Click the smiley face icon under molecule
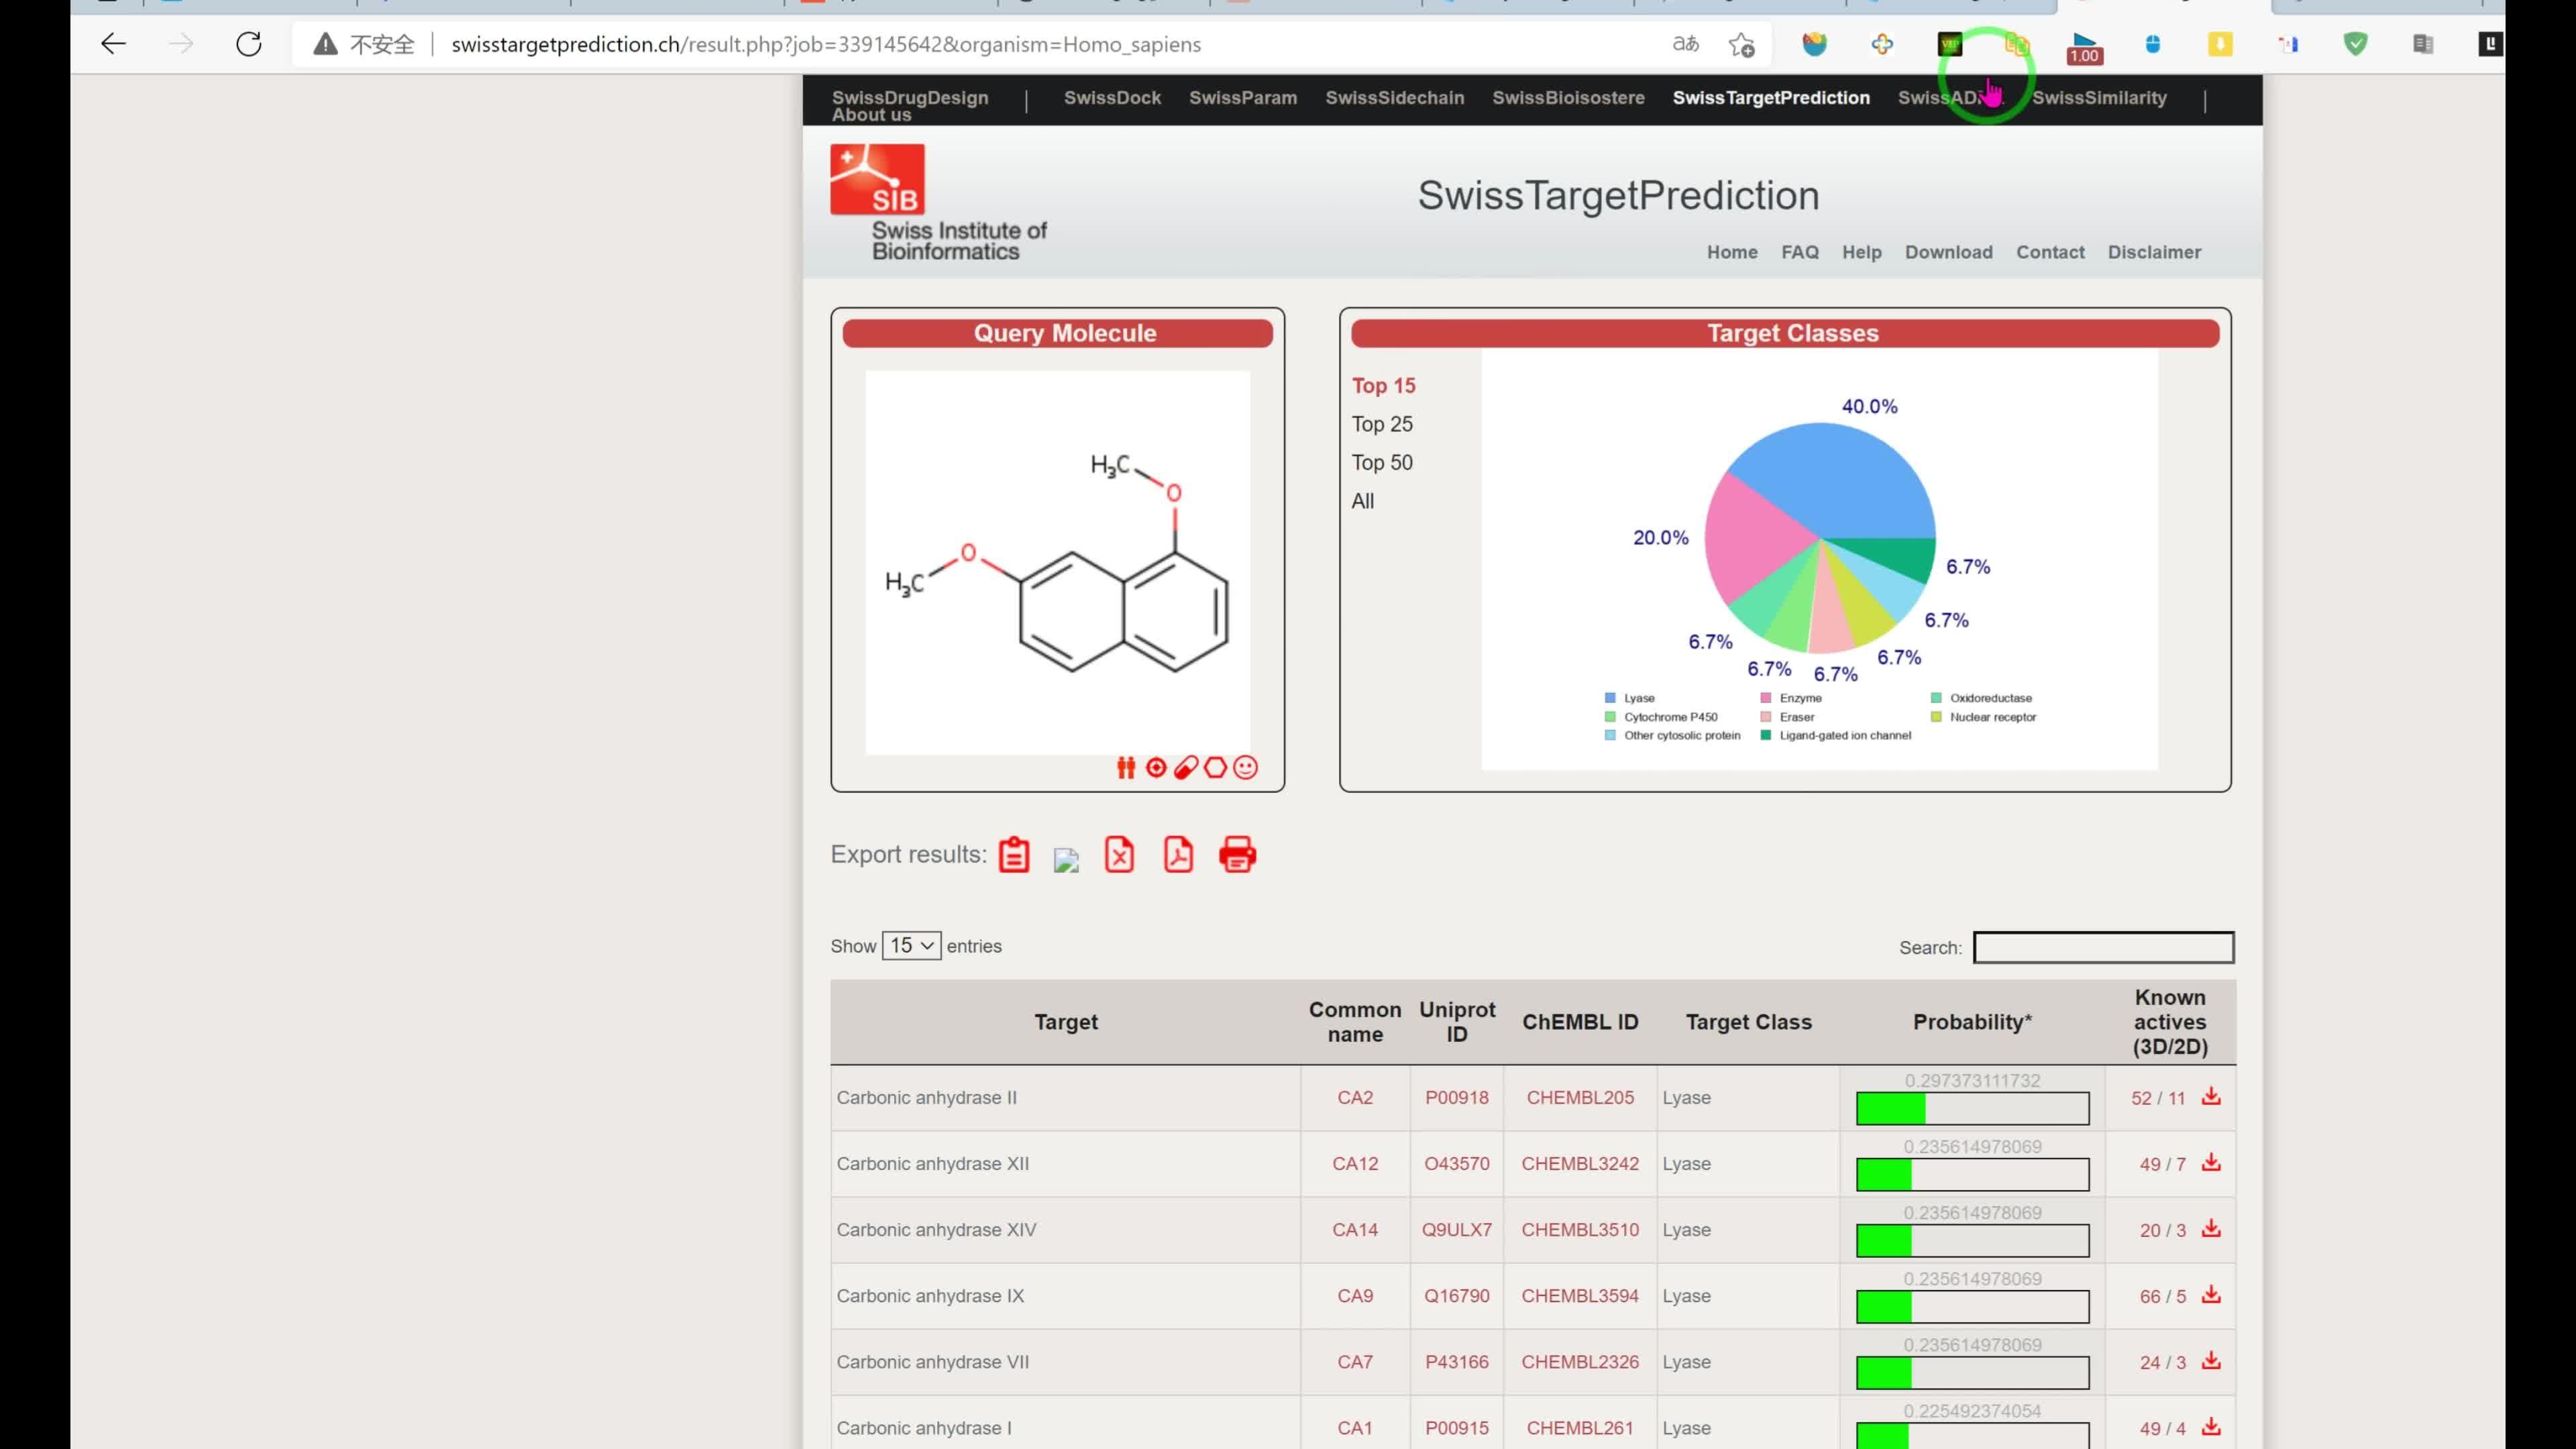 pyautogui.click(x=1245, y=767)
